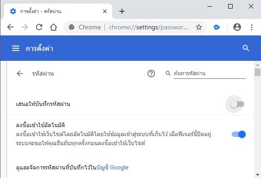
Task: Open passwords help question icon
Action: point(151,73)
